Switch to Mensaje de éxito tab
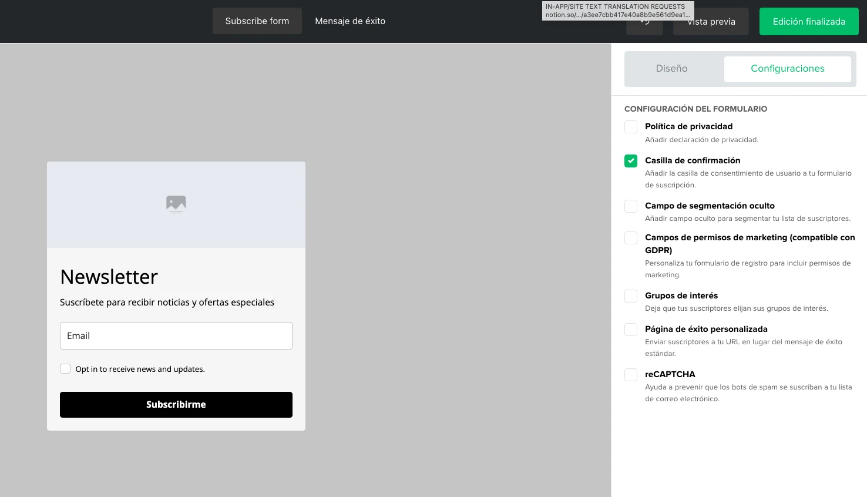 click(350, 21)
